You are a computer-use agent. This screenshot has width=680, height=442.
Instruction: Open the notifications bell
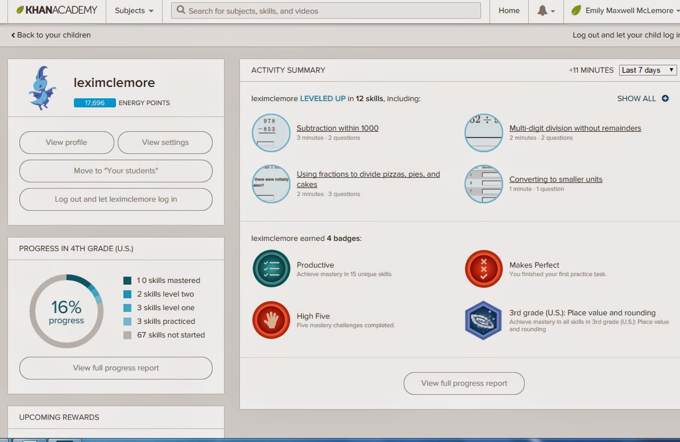(x=542, y=10)
